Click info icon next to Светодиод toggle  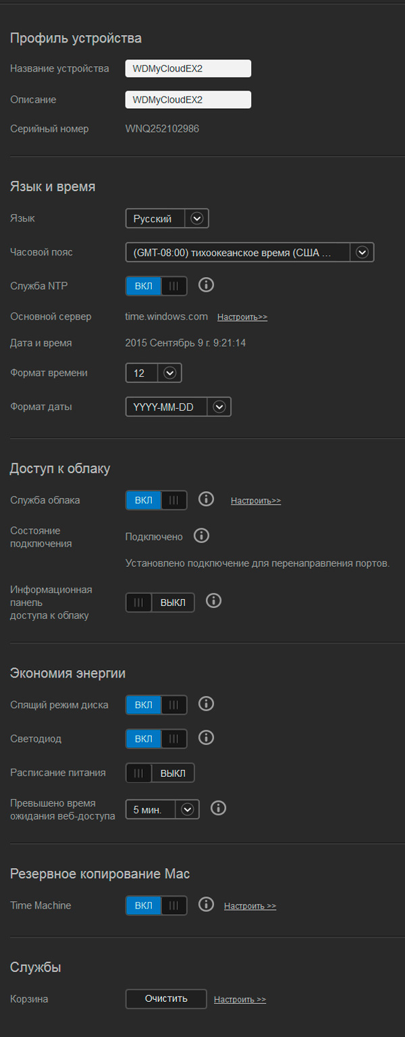click(207, 738)
